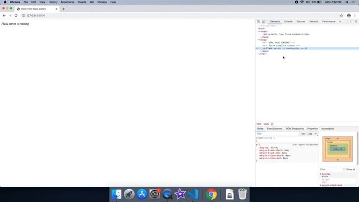Screen dimensions: 359x202
Task: Expand the computed display property
Action: coord(320,174)
